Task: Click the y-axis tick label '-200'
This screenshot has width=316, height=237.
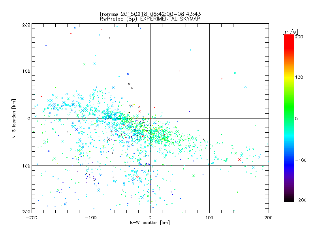Action: 24,212
